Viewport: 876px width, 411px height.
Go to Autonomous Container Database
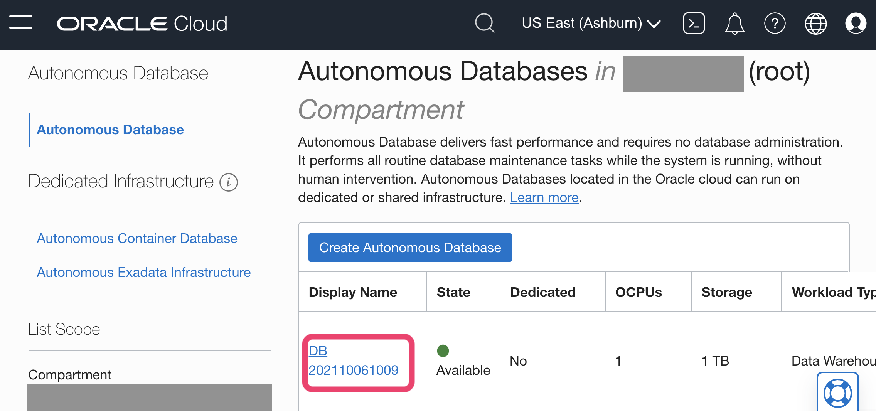point(137,238)
